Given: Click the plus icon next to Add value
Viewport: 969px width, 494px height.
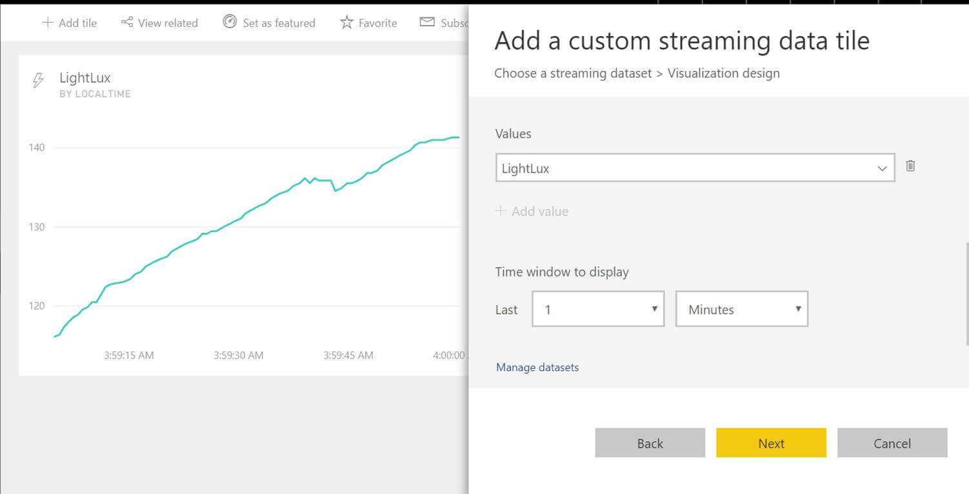Looking at the screenshot, I should (501, 211).
